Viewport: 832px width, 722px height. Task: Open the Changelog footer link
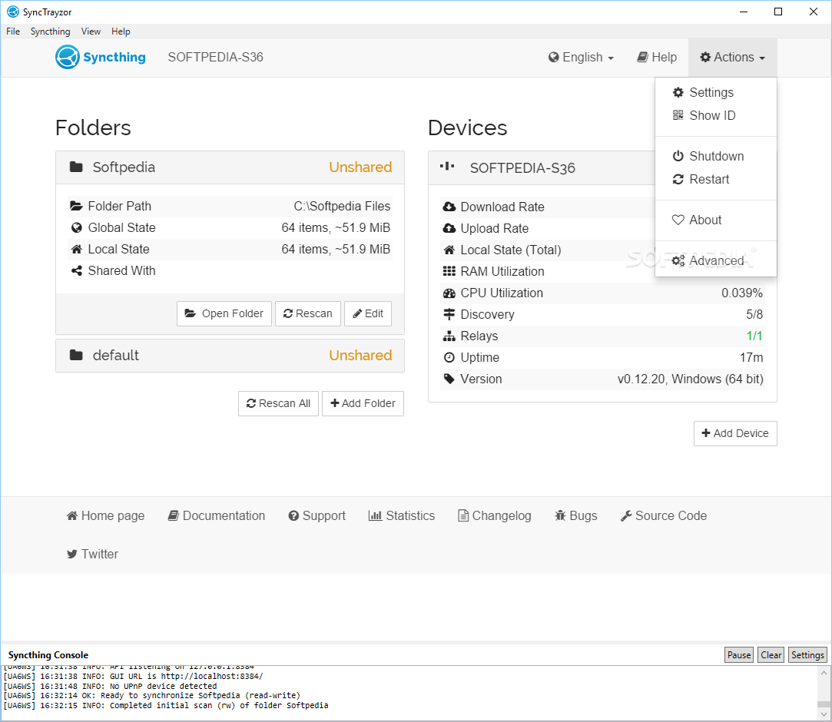point(495,515)
